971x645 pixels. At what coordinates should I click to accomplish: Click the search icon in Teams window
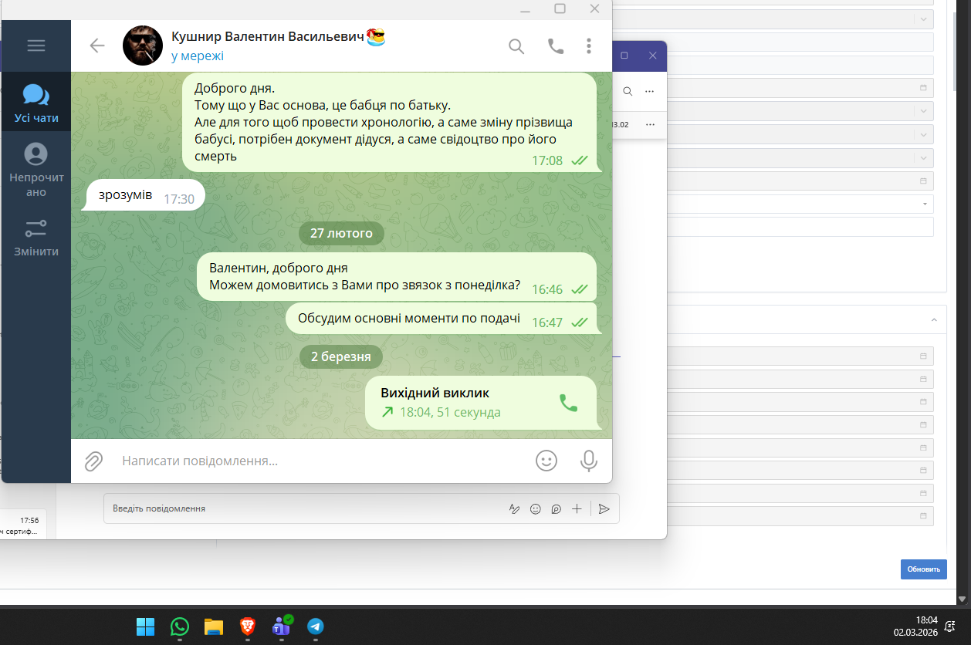628,91
